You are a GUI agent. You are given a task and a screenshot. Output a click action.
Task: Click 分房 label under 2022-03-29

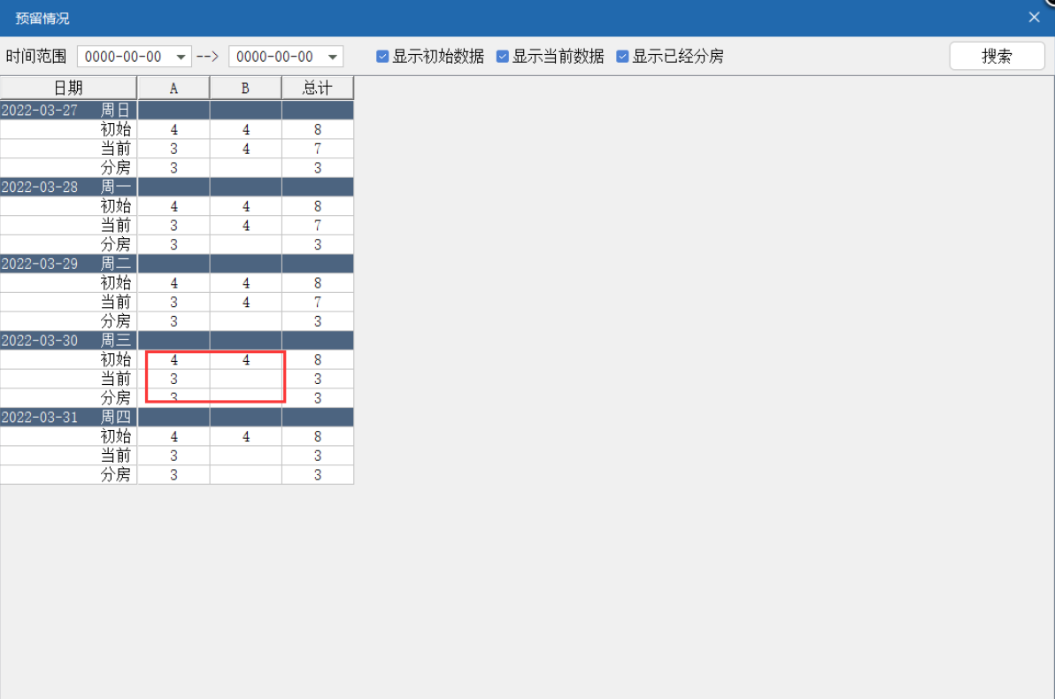pos(116,321)
